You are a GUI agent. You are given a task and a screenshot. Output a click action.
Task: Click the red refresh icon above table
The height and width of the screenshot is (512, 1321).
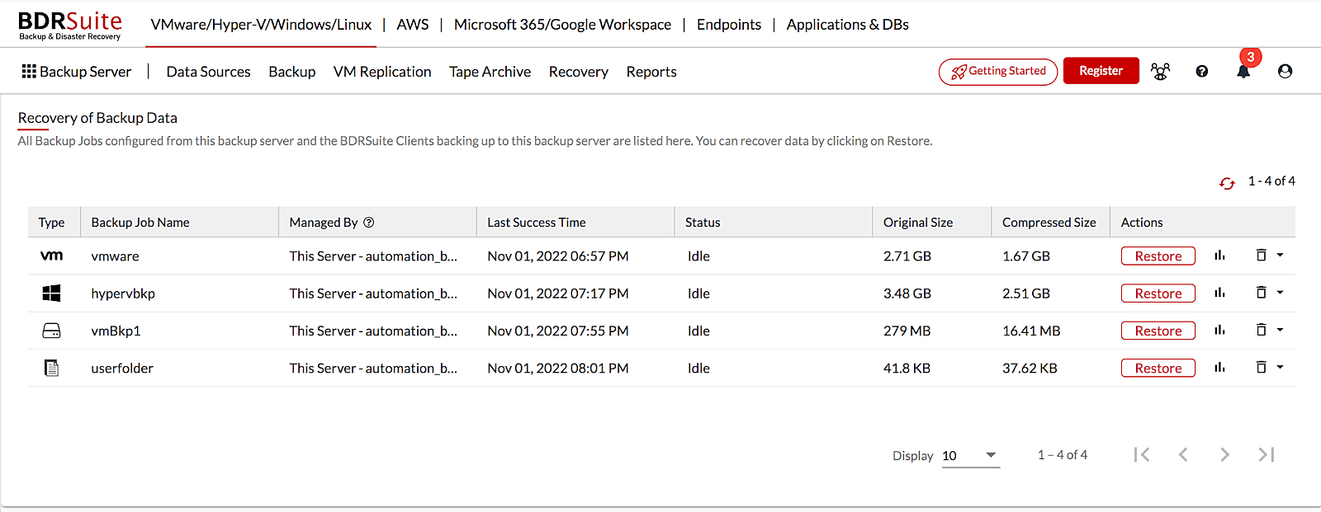[x=1227, y=183]
